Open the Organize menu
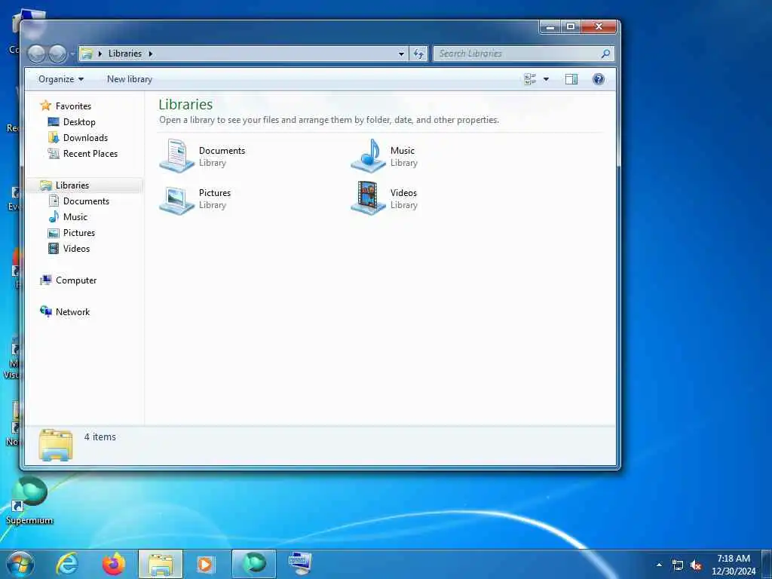This screenshot has width=772, height=579. pos(61,79)
